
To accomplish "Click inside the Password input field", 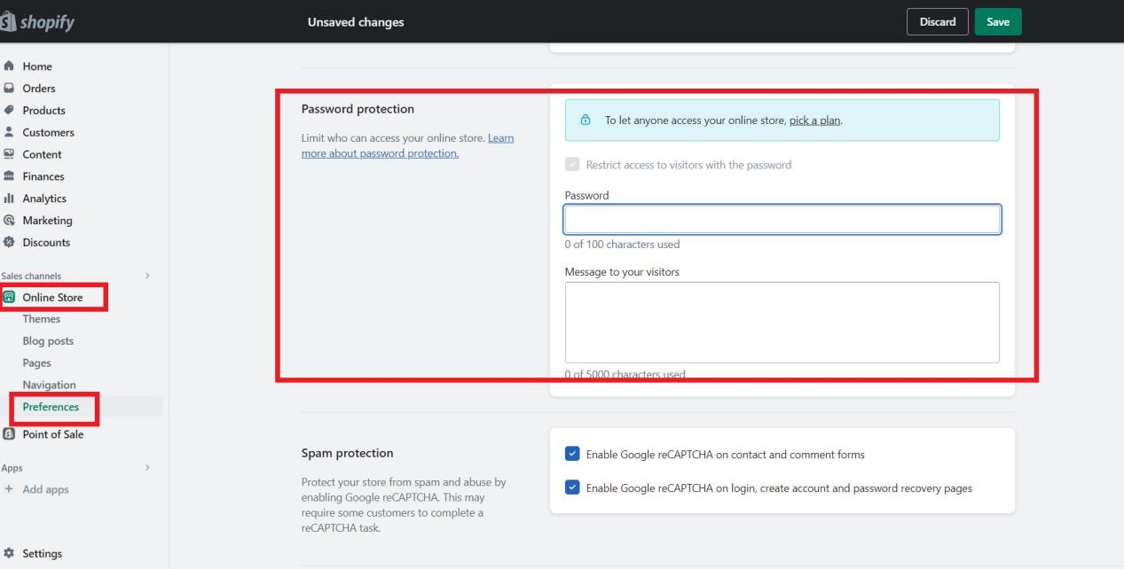I will (x=782, y=219).
